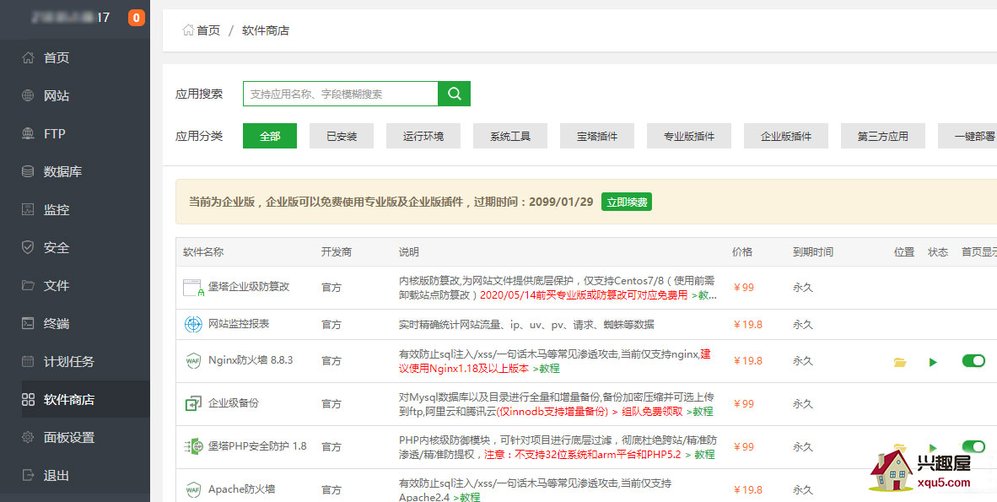997x502 pixels.
Task: Open the 教程 link for Nginx防火墙
Action: click(547, 369)
